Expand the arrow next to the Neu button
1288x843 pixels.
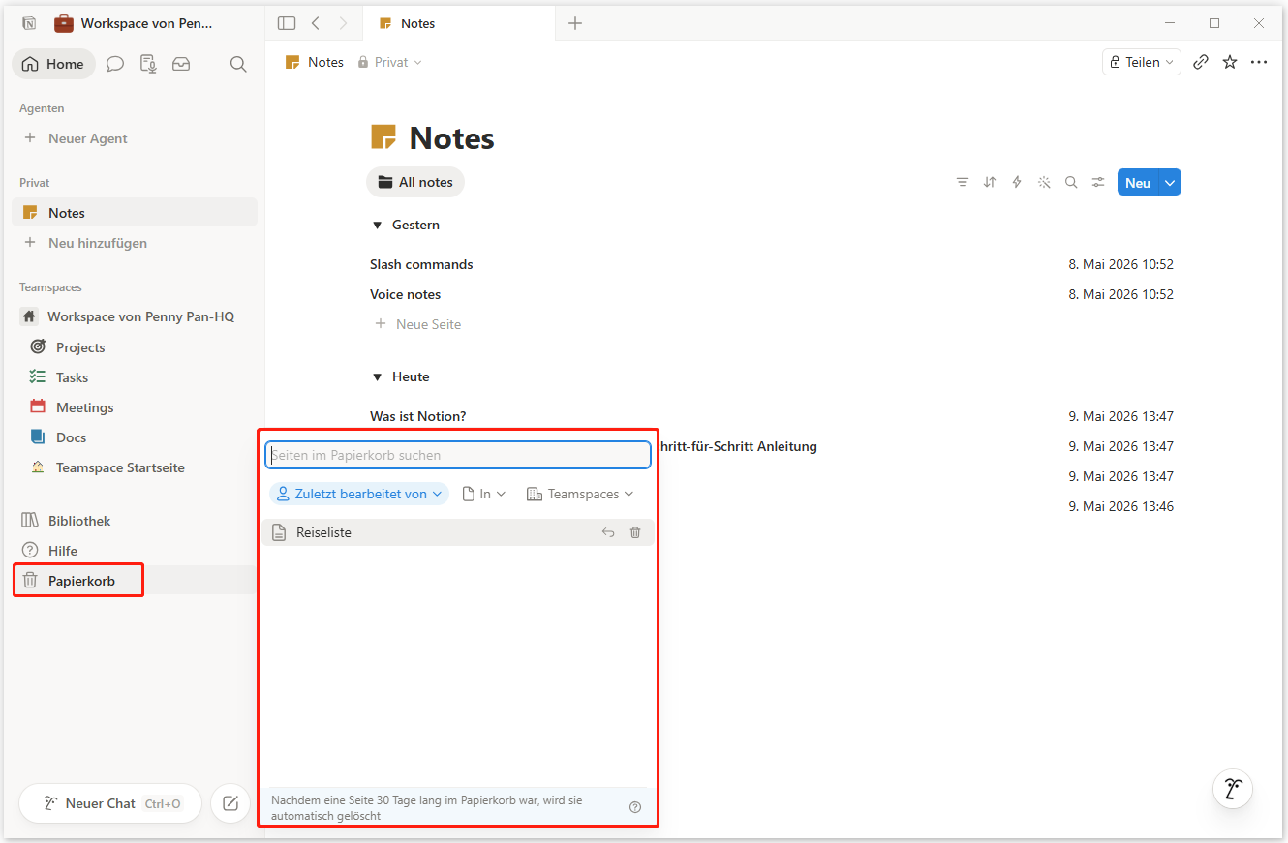(1170, 182)
